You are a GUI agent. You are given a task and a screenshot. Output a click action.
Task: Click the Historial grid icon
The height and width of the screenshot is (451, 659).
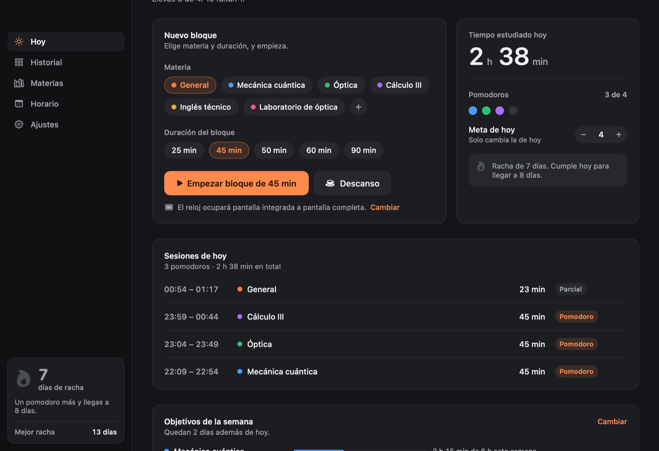click(19, 62)
